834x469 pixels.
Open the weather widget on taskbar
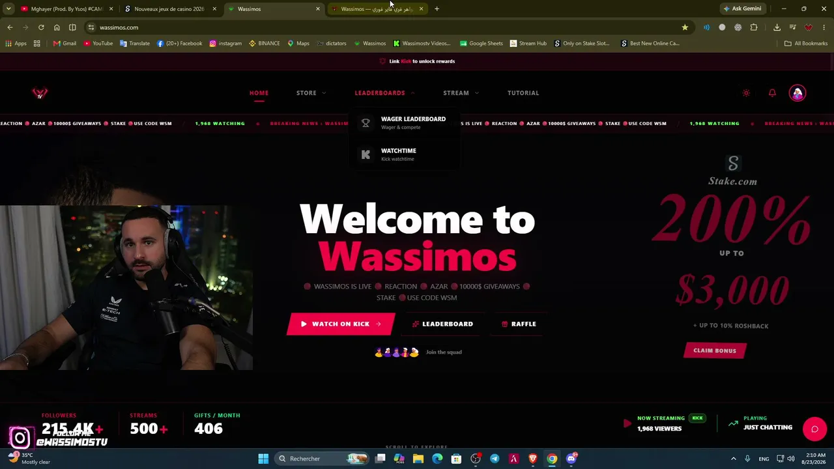(29, 458)
